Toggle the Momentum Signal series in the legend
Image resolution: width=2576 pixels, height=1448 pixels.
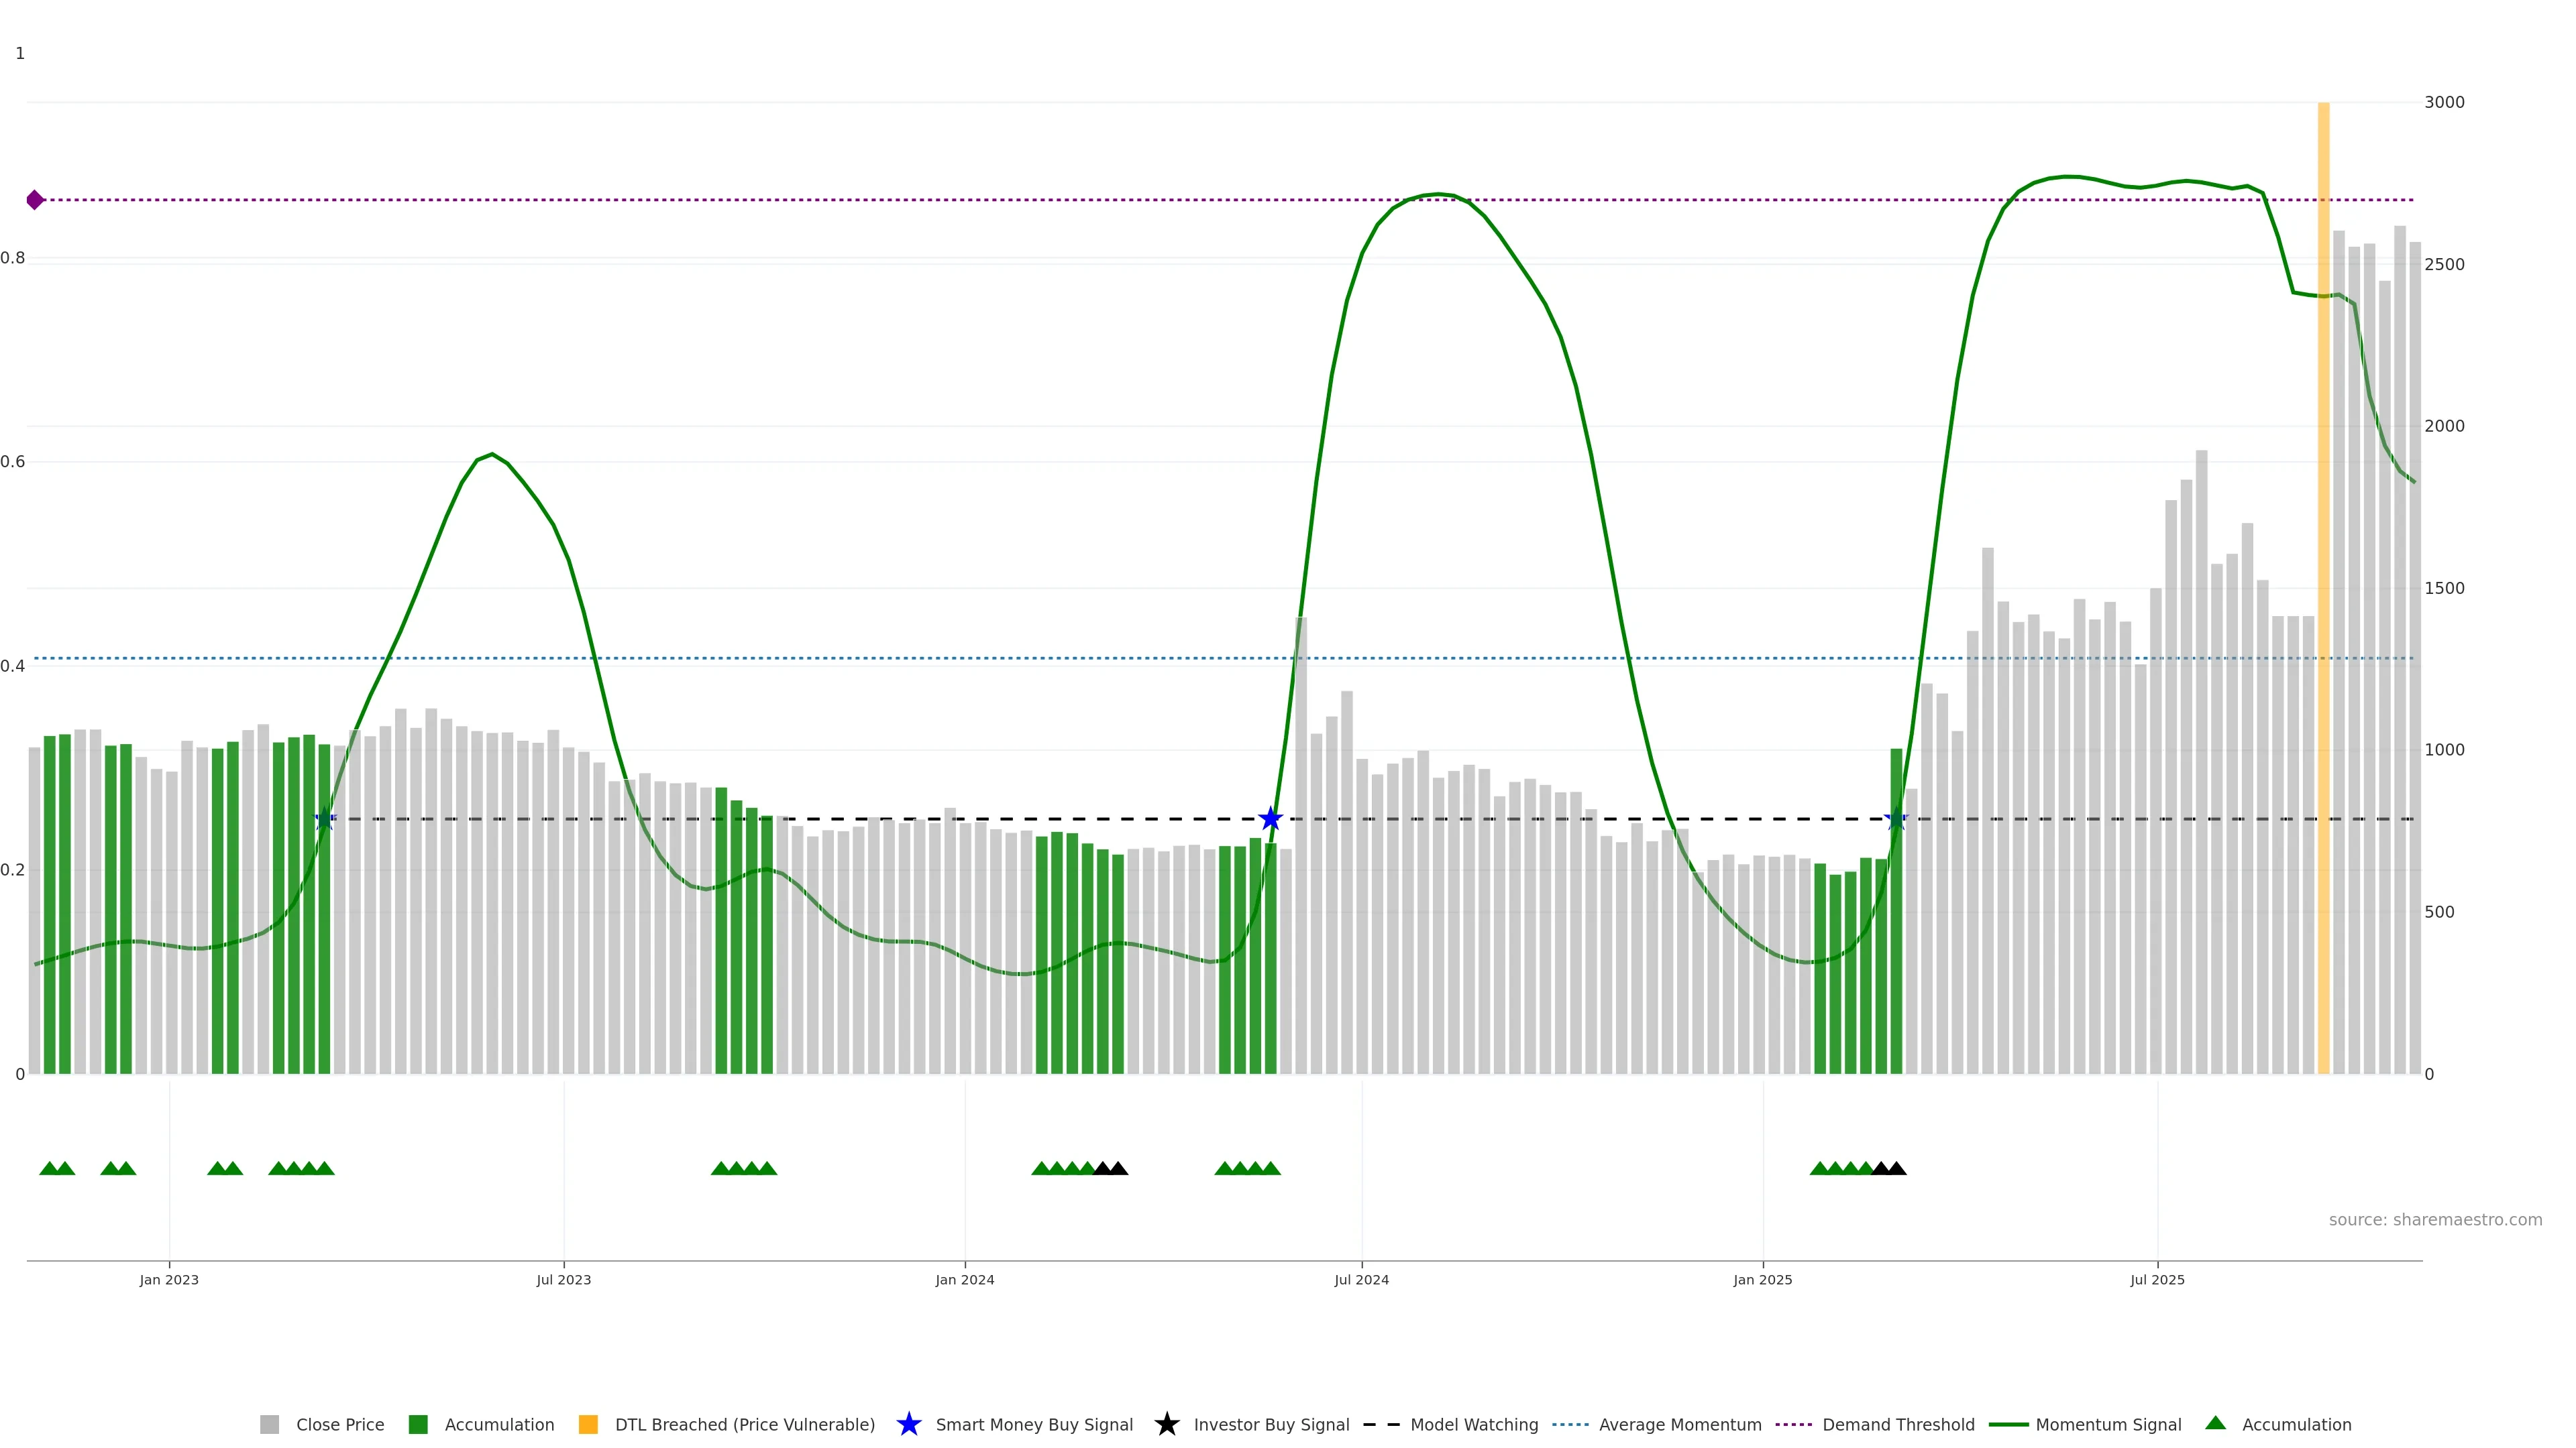coord(2107,1424)
